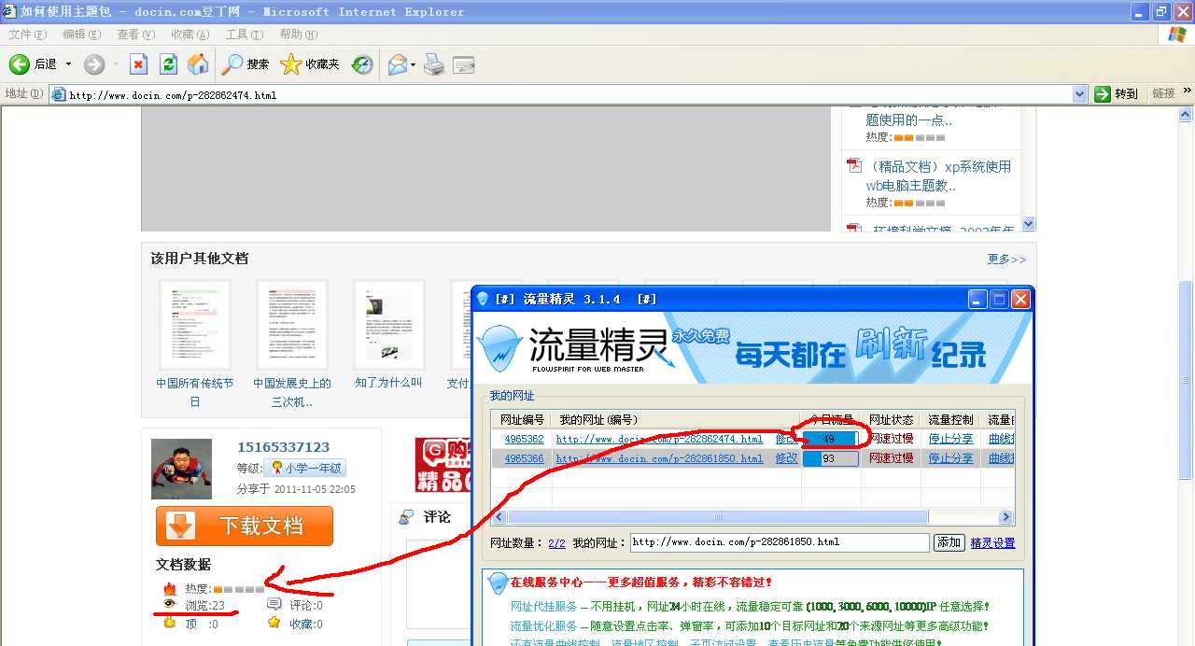Viewport: 1195px width, 646px height.
Task: Click the IE Back arrow button
Action: click(20, 64)
